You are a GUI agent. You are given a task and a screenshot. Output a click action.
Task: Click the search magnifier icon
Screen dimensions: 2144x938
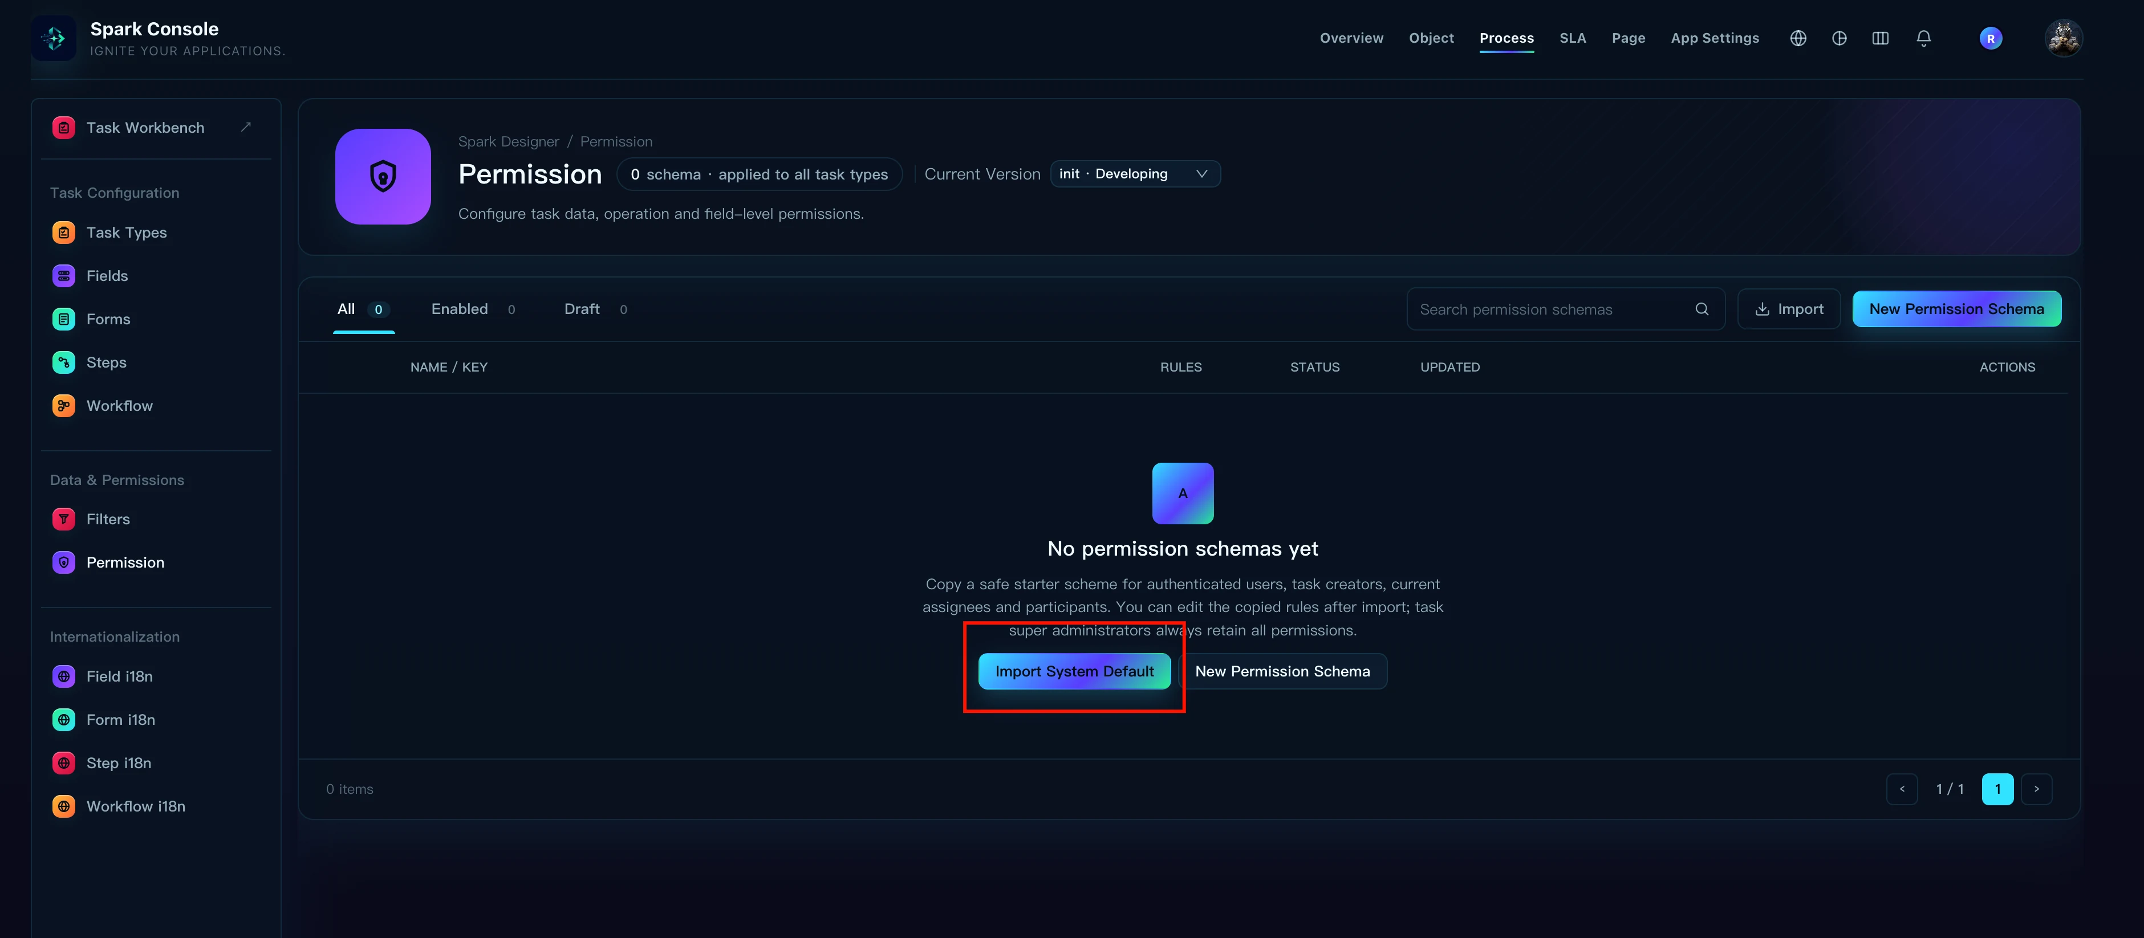1701,309
